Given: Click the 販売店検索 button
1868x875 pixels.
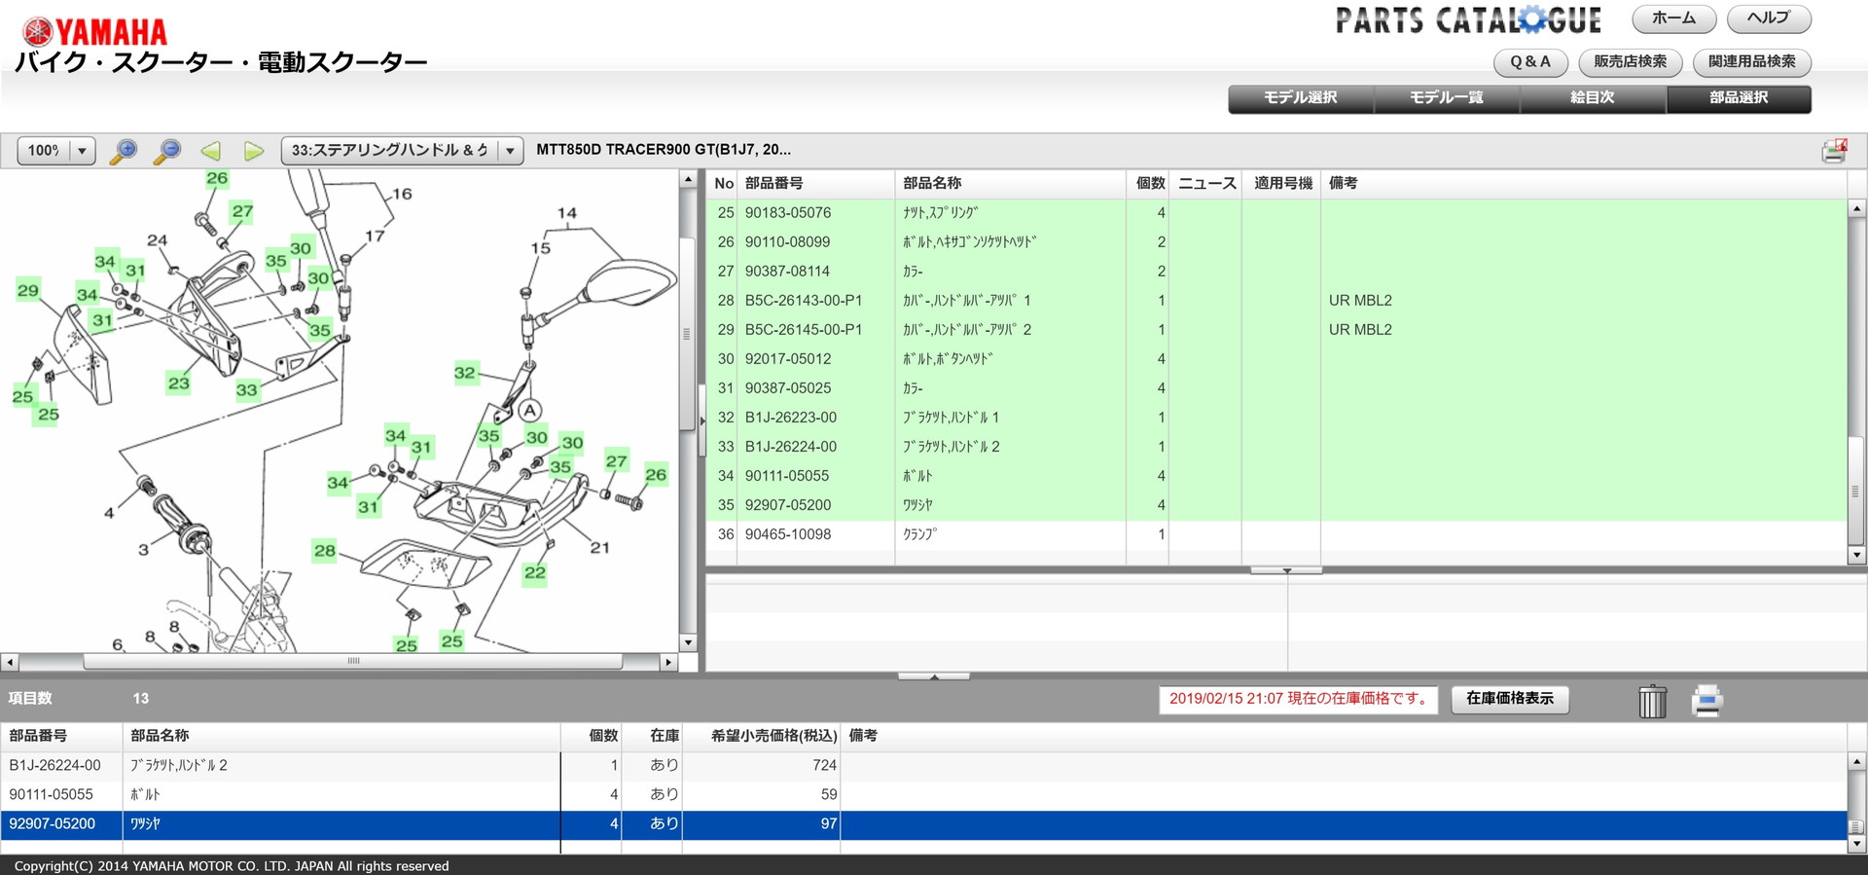Looking at the screenshot, I should [x=1630, y=62].
